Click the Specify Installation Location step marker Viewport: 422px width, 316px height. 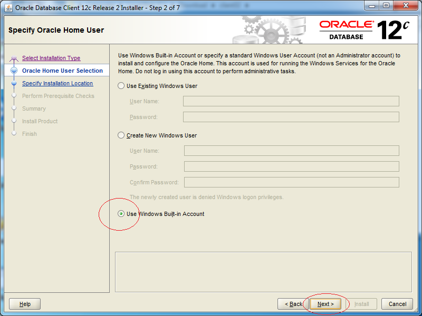point(14,83)
